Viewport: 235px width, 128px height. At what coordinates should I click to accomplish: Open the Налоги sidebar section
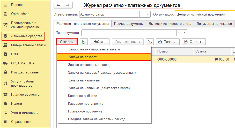[16, 103]
